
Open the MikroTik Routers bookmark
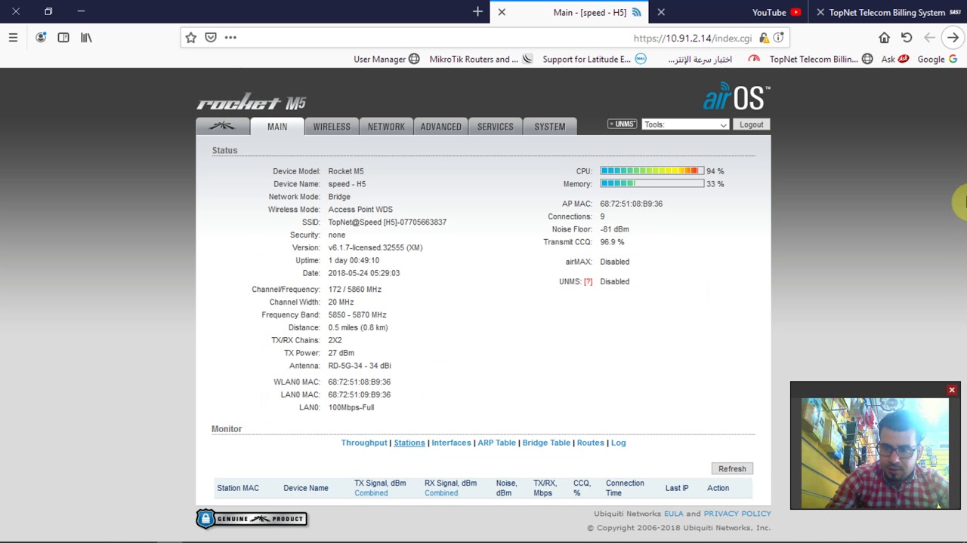tap(480, 59)
